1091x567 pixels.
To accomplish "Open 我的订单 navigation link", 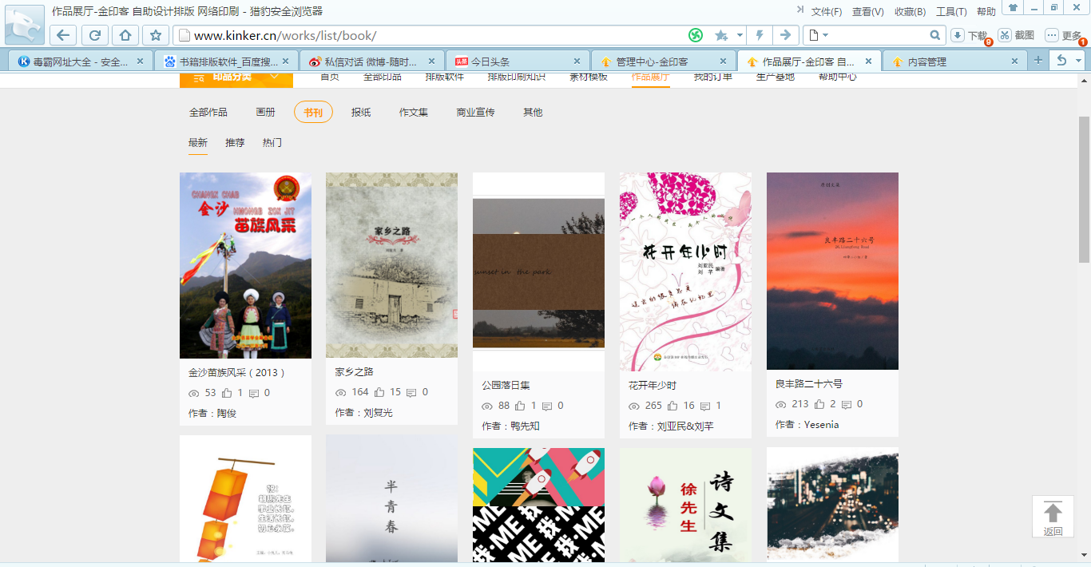I will (x=712, y=77).
